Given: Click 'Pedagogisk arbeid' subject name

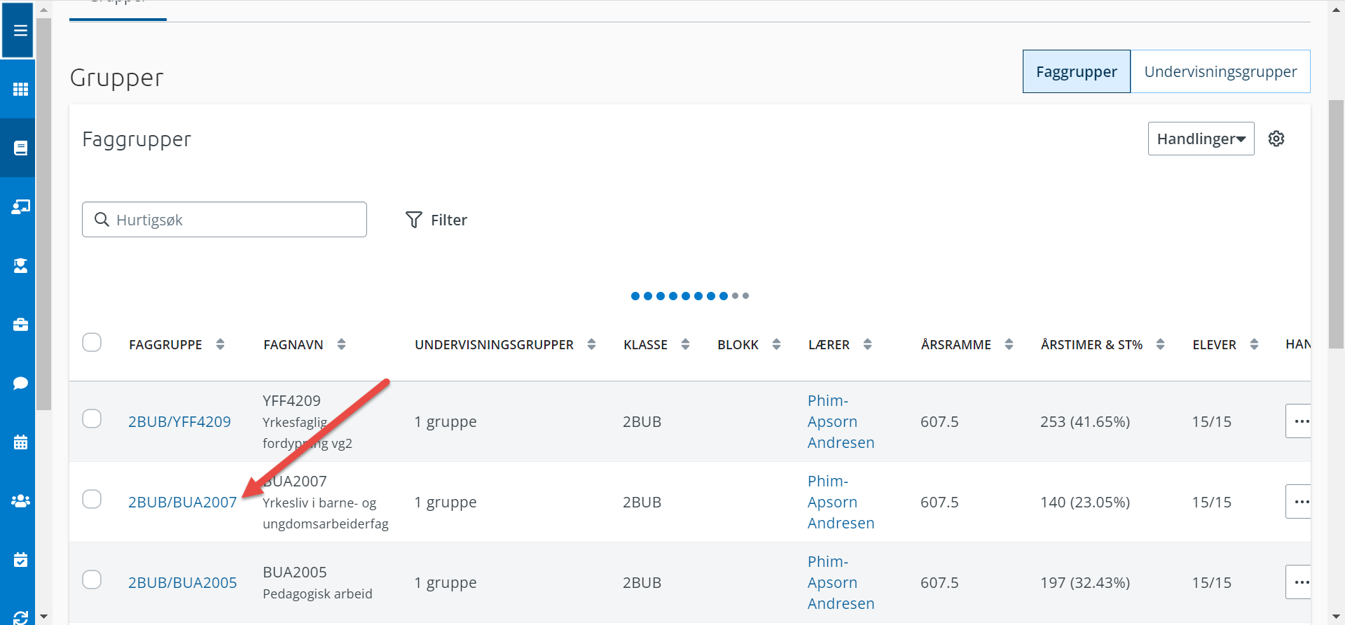Looking at the screenshot, I should coord(317,594).
